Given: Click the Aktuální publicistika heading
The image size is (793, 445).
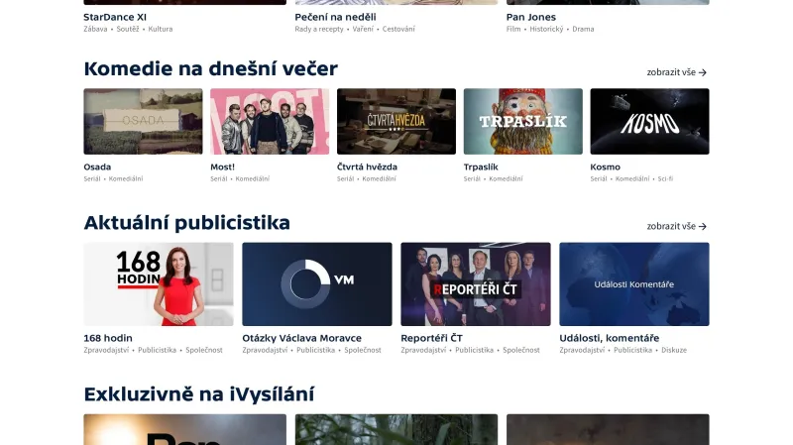Looking at the screenshot, I should [x=186, y=223].
